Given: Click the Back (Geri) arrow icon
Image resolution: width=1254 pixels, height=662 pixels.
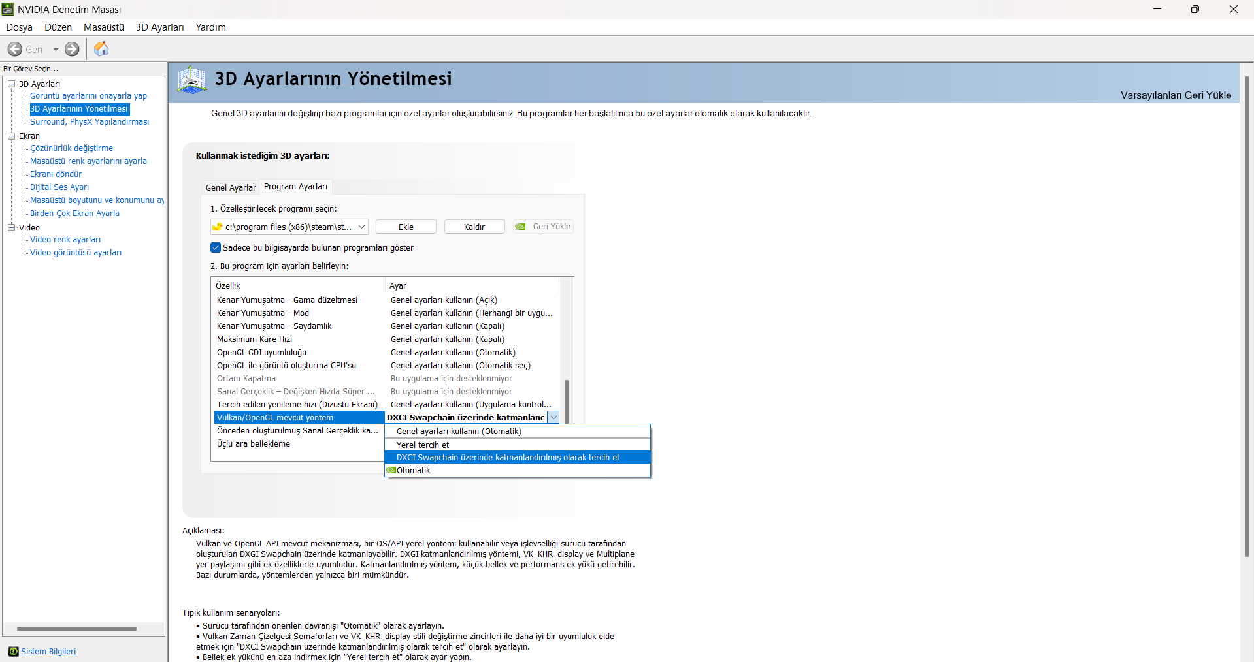Looking at the screenshot, I should (15, 49).
